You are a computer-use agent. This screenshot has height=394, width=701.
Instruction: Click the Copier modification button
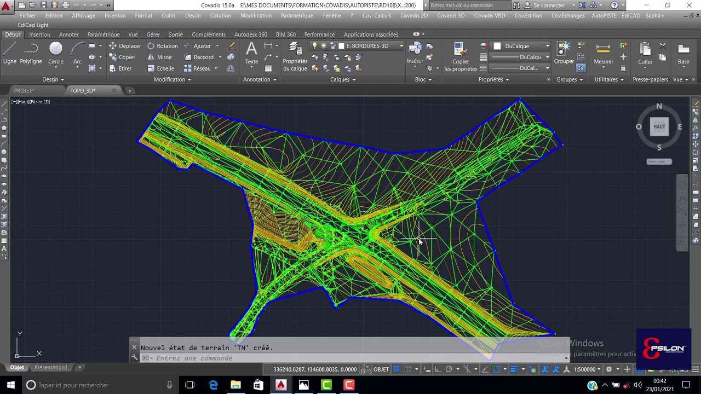[122, 57]
